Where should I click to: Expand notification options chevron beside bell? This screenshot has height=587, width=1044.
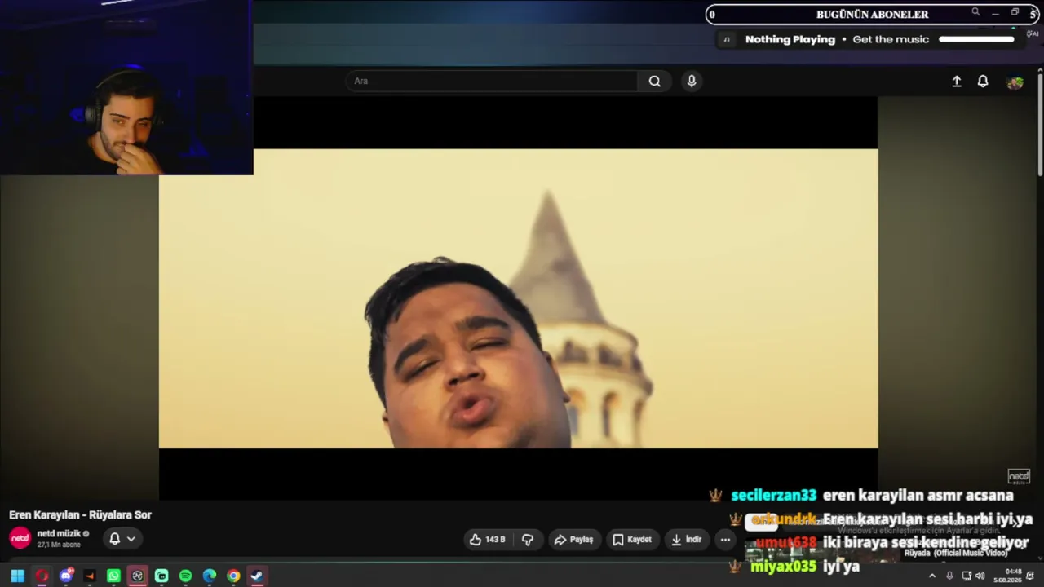point(130,538)
